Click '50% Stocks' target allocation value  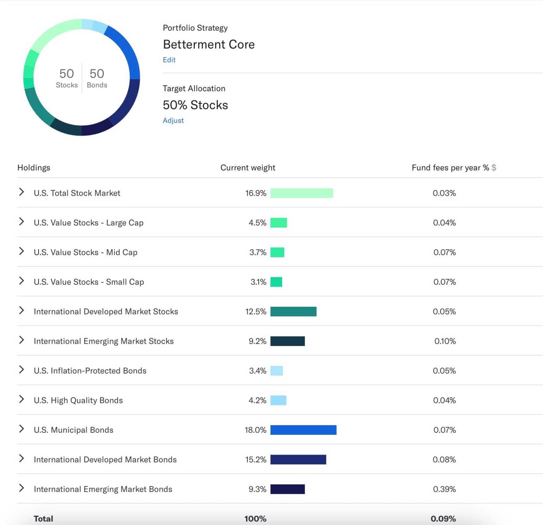click(x=195, y=105)
